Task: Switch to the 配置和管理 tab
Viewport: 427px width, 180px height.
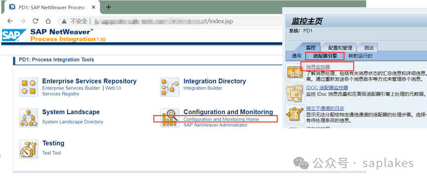Action: [x=340, y=48]
